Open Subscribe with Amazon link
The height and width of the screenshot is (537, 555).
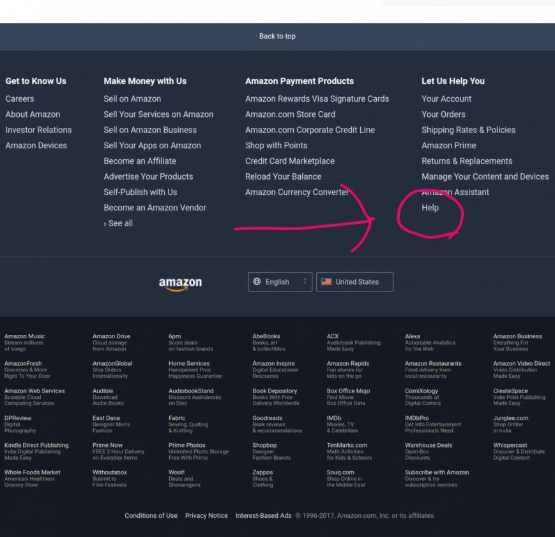pyautogui.click(x=437, y=479)
